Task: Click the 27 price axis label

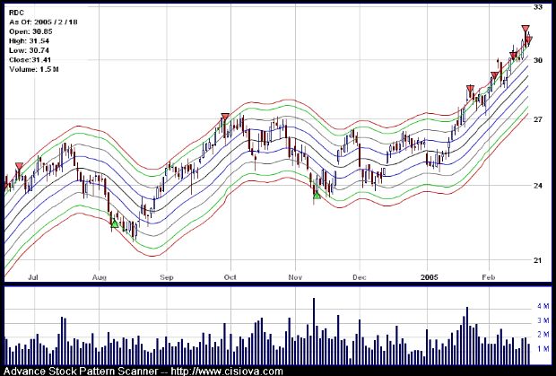Action: [538, 119]
